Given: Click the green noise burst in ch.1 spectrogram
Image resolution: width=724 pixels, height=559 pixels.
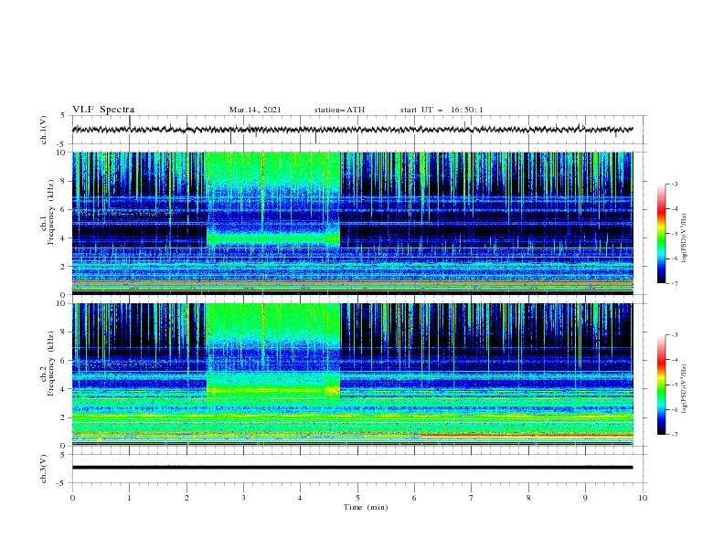Looking at the screenshot, I should click(273, 198).
